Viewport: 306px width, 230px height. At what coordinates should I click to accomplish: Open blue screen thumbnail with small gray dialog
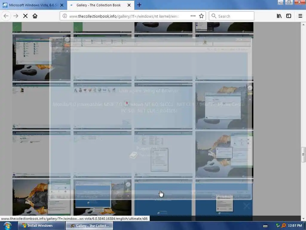224,198
